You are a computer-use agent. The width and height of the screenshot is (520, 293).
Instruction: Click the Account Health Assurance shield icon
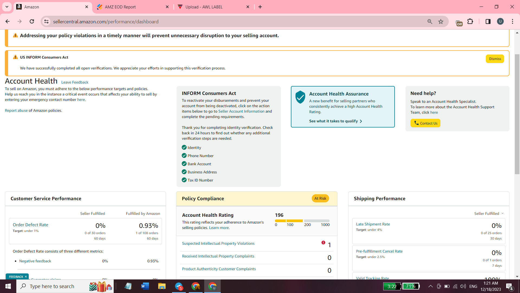300,97
